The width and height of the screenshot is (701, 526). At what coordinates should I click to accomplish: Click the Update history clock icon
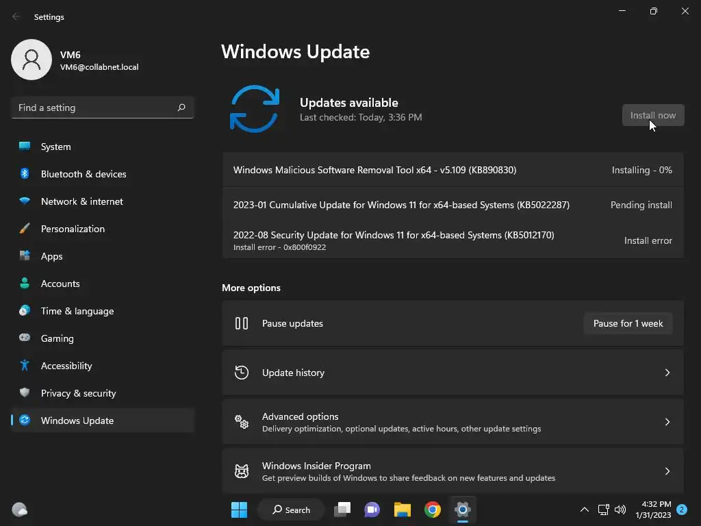pos(242,372)
